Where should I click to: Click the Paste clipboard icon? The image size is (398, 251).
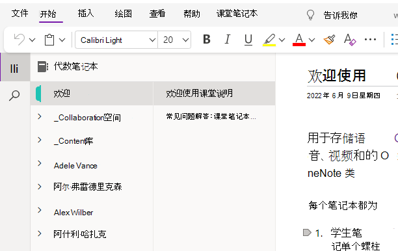point(49,40)
